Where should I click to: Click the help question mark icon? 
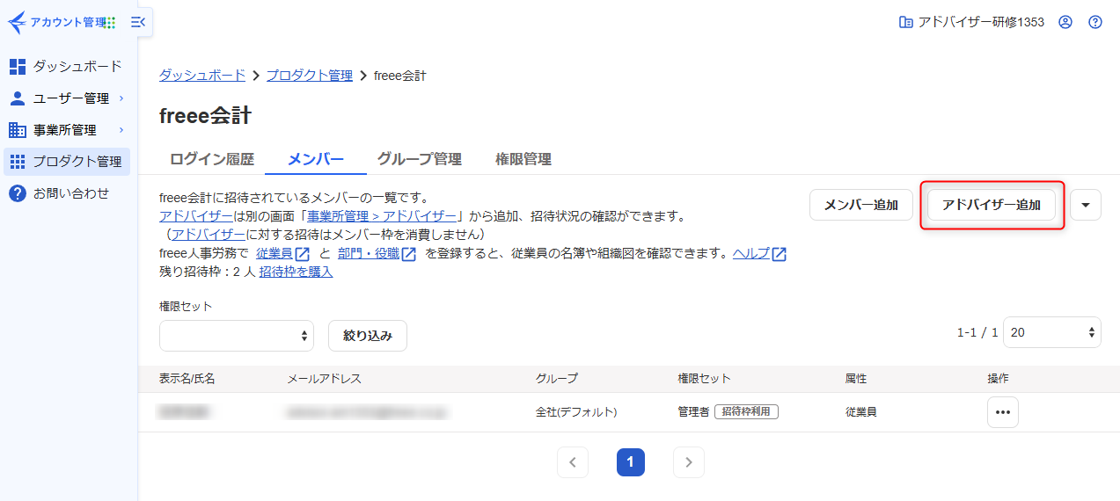coord(1095,22)
